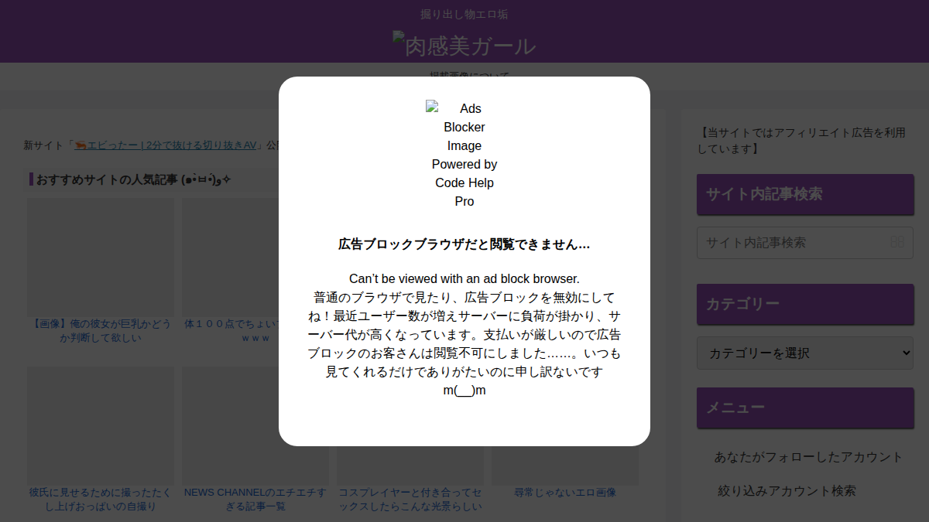Click the メニュー sidebar heading
Screen dimensions: 929x522
pos(805,408)
